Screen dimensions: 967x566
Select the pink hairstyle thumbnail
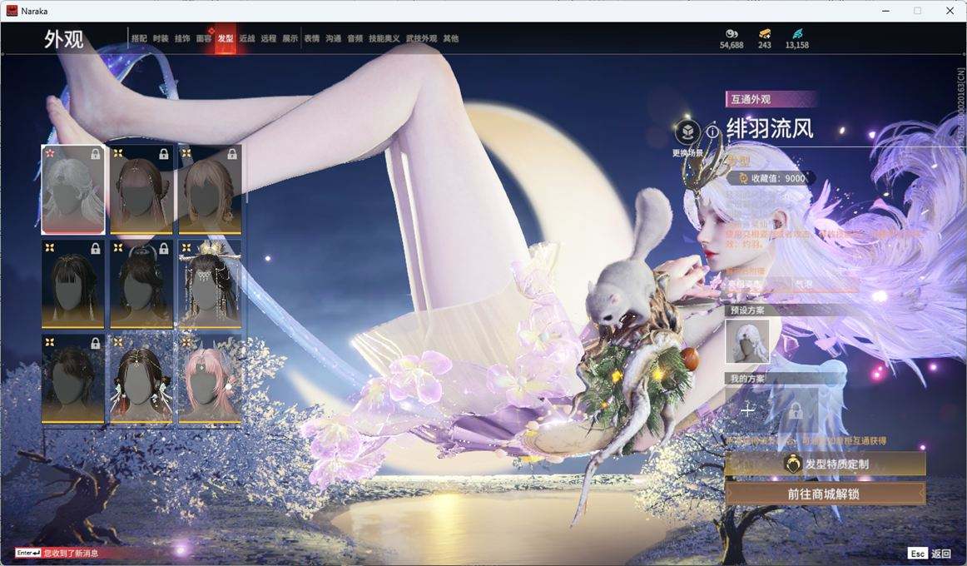pyautogui.click(x=210, y=379)
